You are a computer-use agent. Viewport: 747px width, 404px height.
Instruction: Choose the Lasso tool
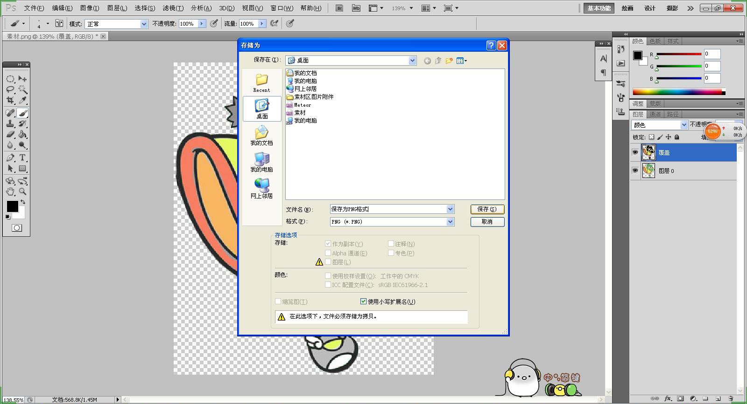[x=10, y=89]
